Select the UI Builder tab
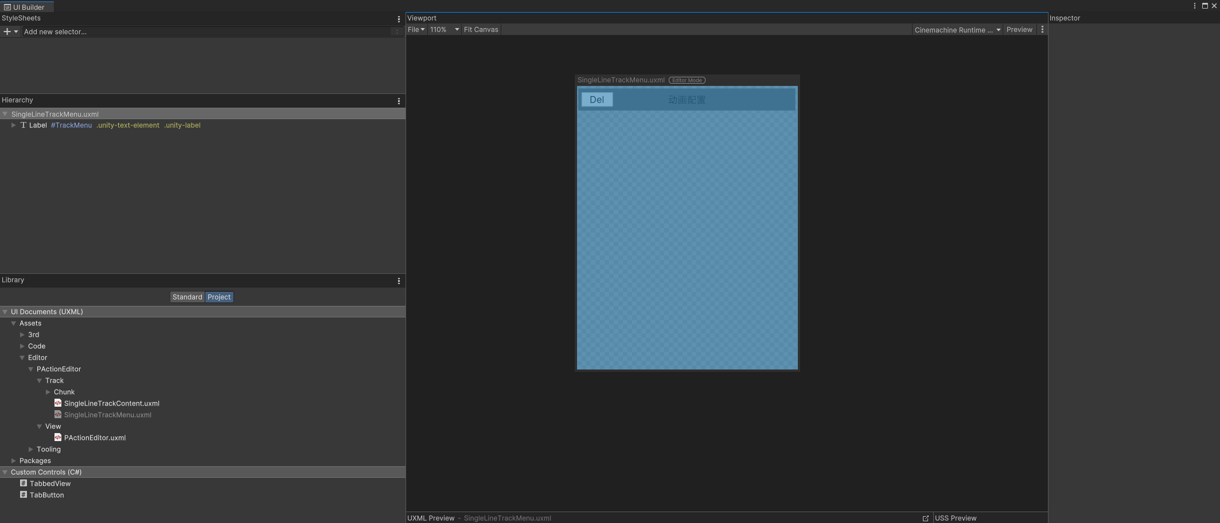Screen dimensions: 1220x523 [x=26, y=7]
